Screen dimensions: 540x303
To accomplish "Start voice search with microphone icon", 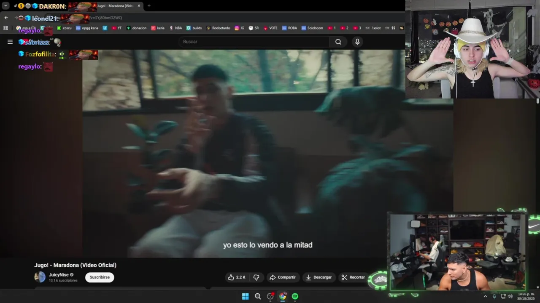I will pyautogui.click(x=357, y=42).
